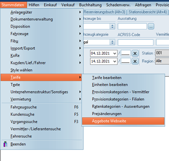Switch to the Reservierungsbuch tab
The image size is (169, 161).
(x=105, y=12)
